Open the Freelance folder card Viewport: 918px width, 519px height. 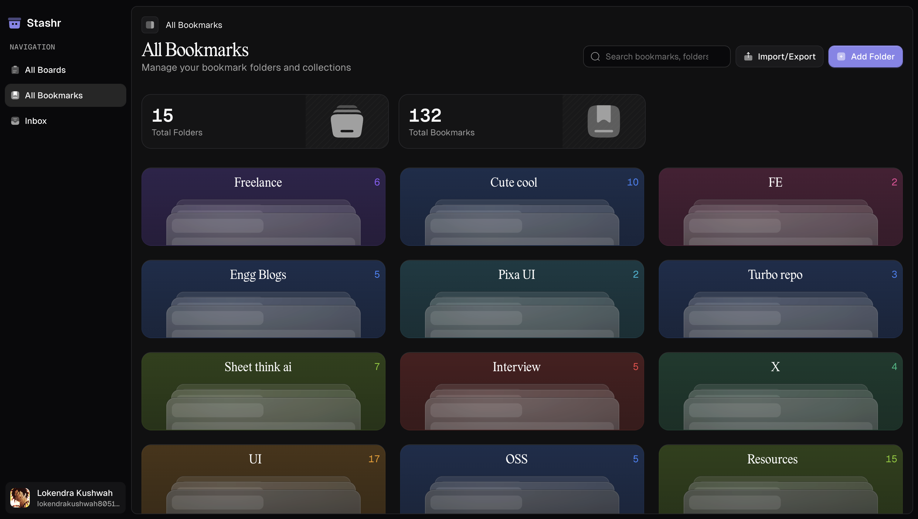pos(263,207)
